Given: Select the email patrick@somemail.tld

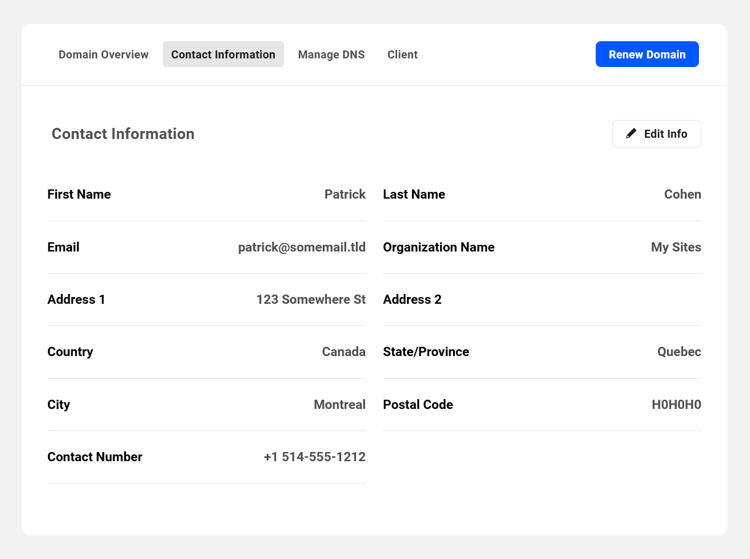Looking at the screenshot, I should 302,247.
